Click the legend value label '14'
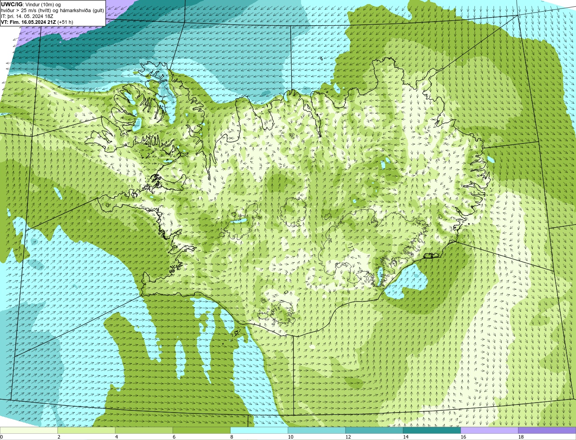 point(406,437)
